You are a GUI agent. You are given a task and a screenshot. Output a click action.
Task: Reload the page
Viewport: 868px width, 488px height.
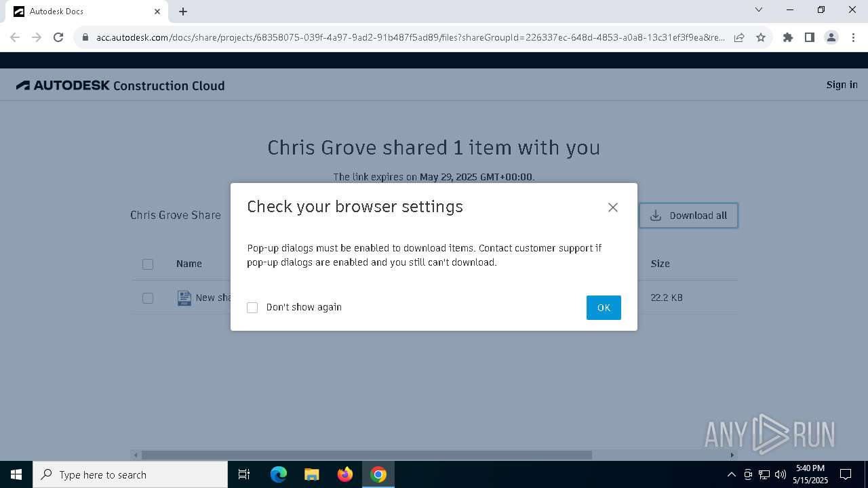[x=58, y=37]
